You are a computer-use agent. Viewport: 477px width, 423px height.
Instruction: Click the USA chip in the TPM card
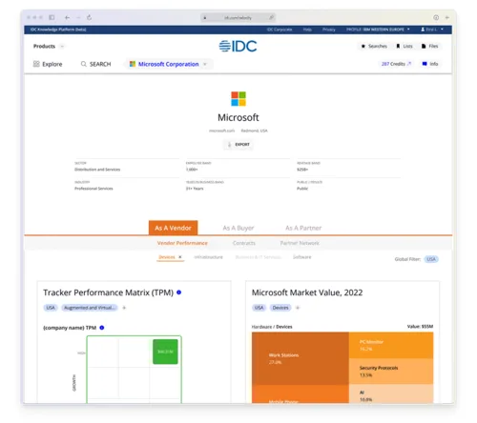51,308
